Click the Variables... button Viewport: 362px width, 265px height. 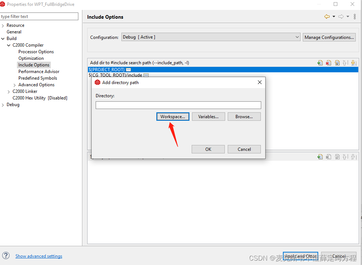208,116
